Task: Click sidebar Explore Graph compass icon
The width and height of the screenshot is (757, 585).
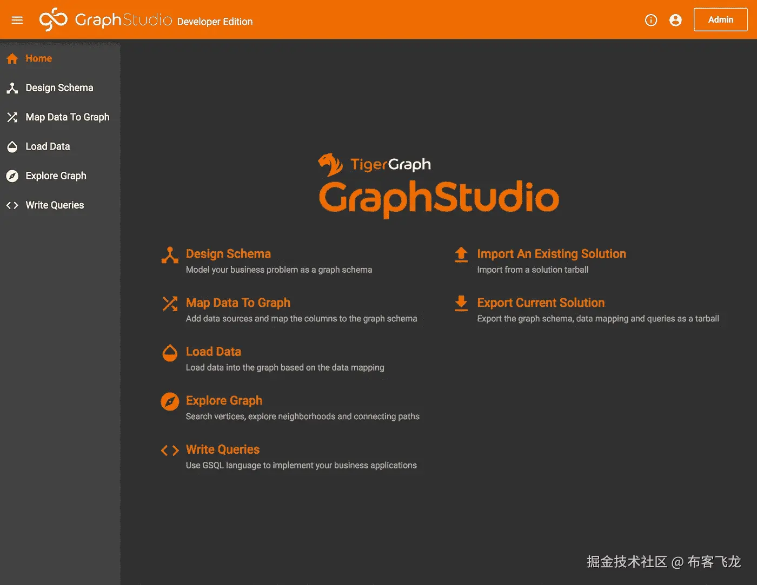Action: pyautogui.click(x=12, y=176)
